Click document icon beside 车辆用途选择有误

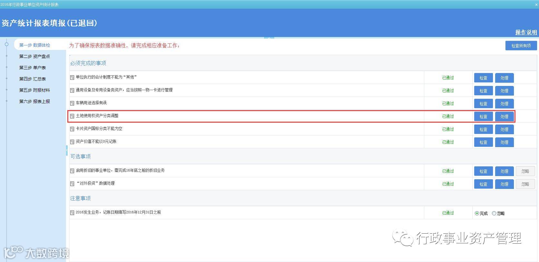72,103
